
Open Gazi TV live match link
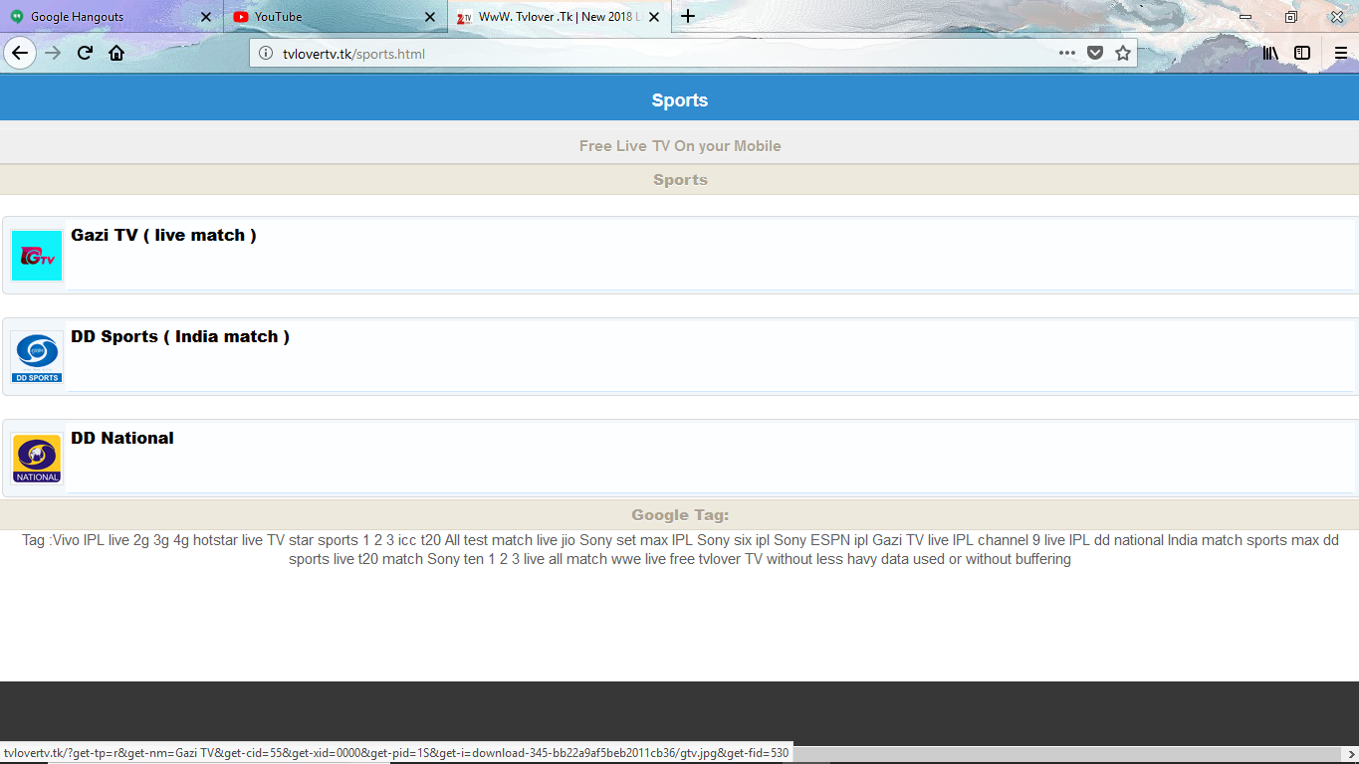coord(163,236)
